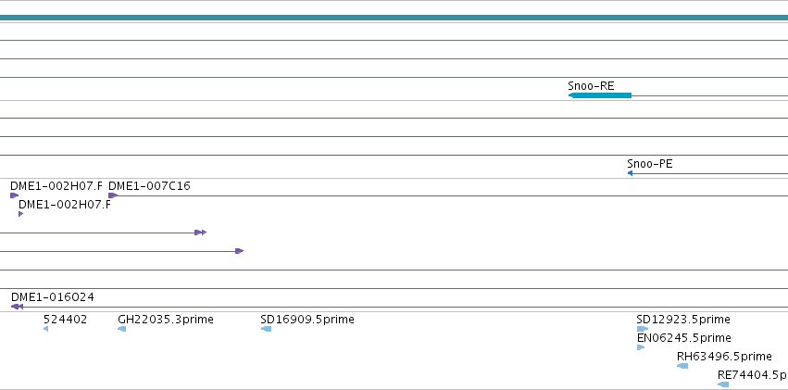Click the DME1-007C16 label
Viewport: 788px width, 390px height.
pos(149,186)
